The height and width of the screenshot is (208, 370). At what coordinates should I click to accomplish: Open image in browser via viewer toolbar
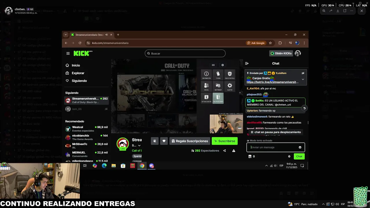(x=345, y=11)
